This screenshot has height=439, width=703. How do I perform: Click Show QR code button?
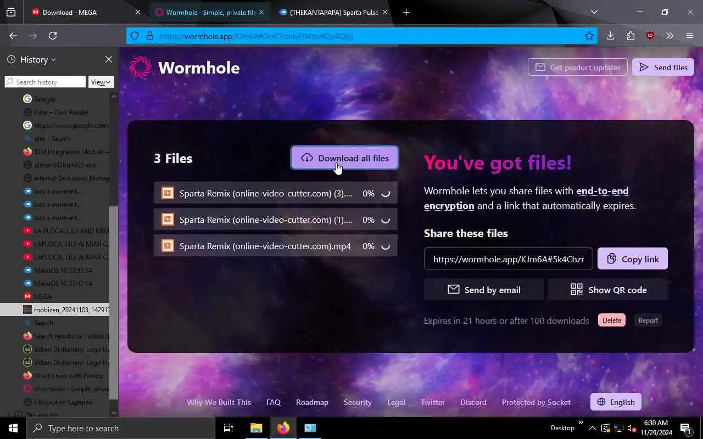[x=608, y=290]
